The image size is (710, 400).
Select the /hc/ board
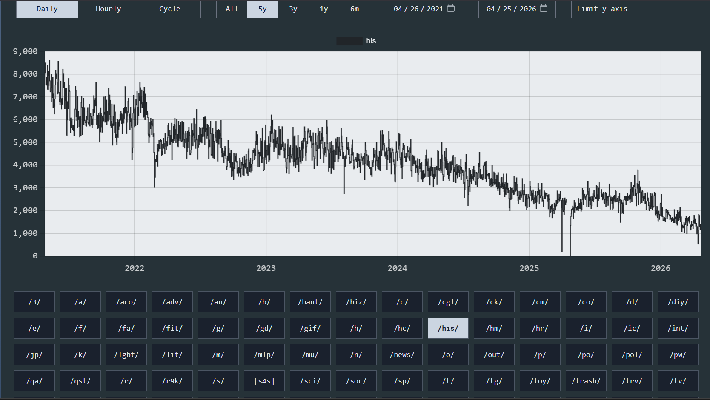coord(402,328)
